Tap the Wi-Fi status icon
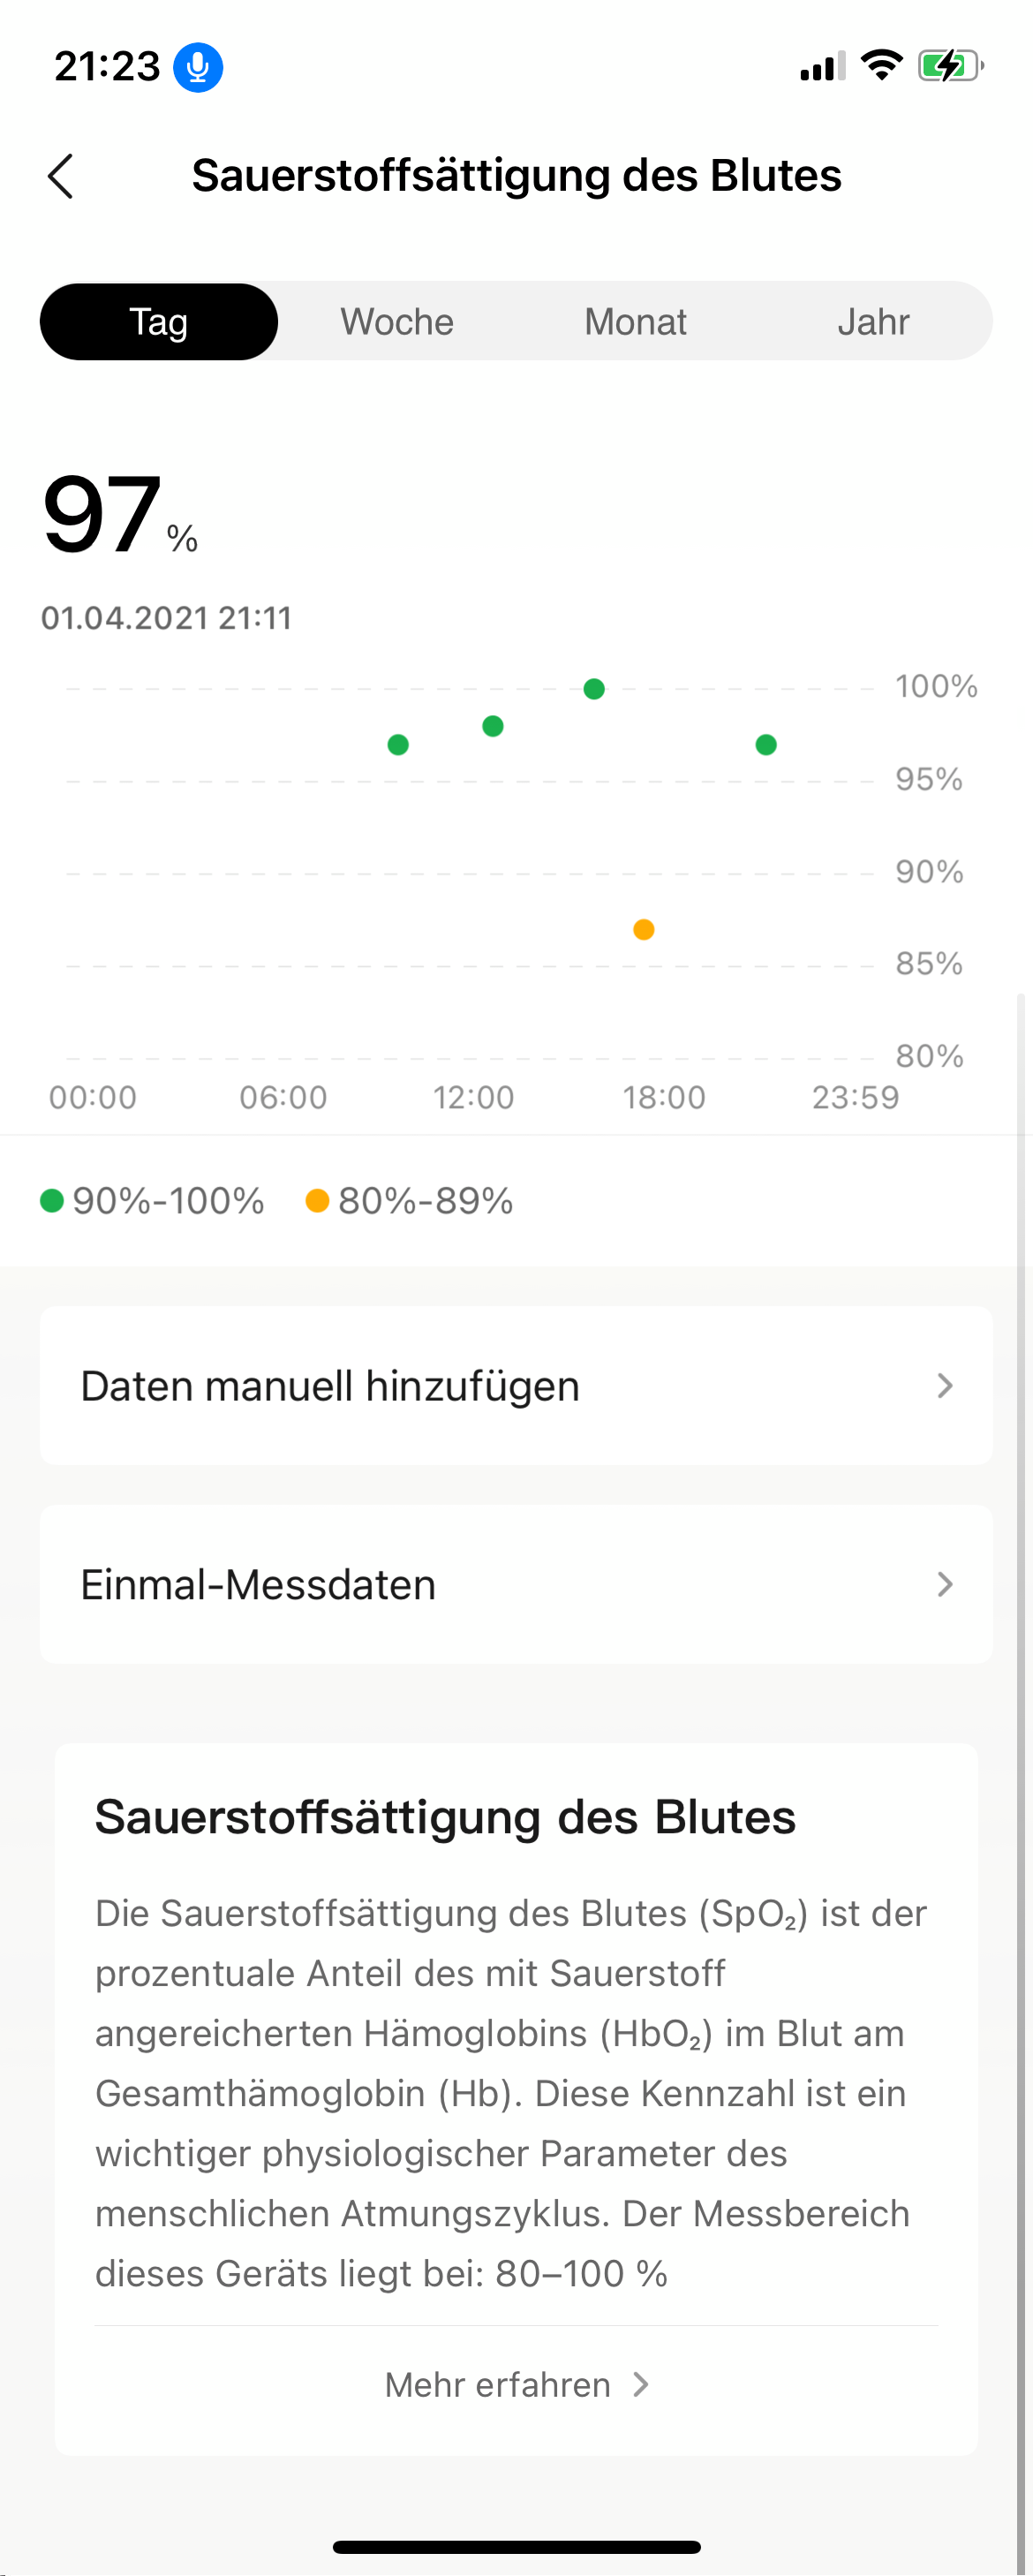This screenshot has height=2576, width=1033. tap(881, 66)
